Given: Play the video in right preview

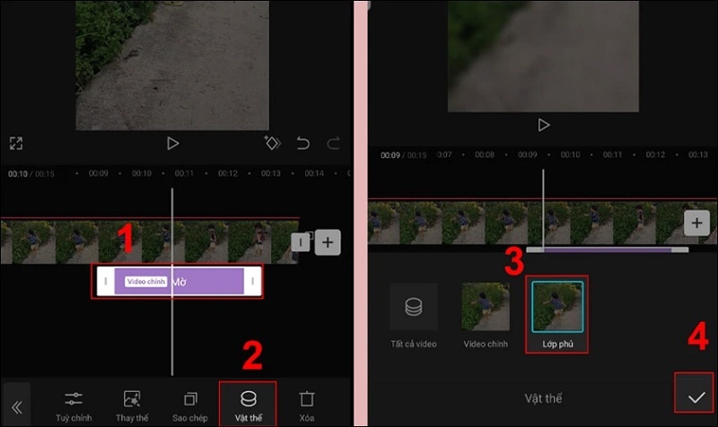Looking at the screenshot, I should [543, 125].
